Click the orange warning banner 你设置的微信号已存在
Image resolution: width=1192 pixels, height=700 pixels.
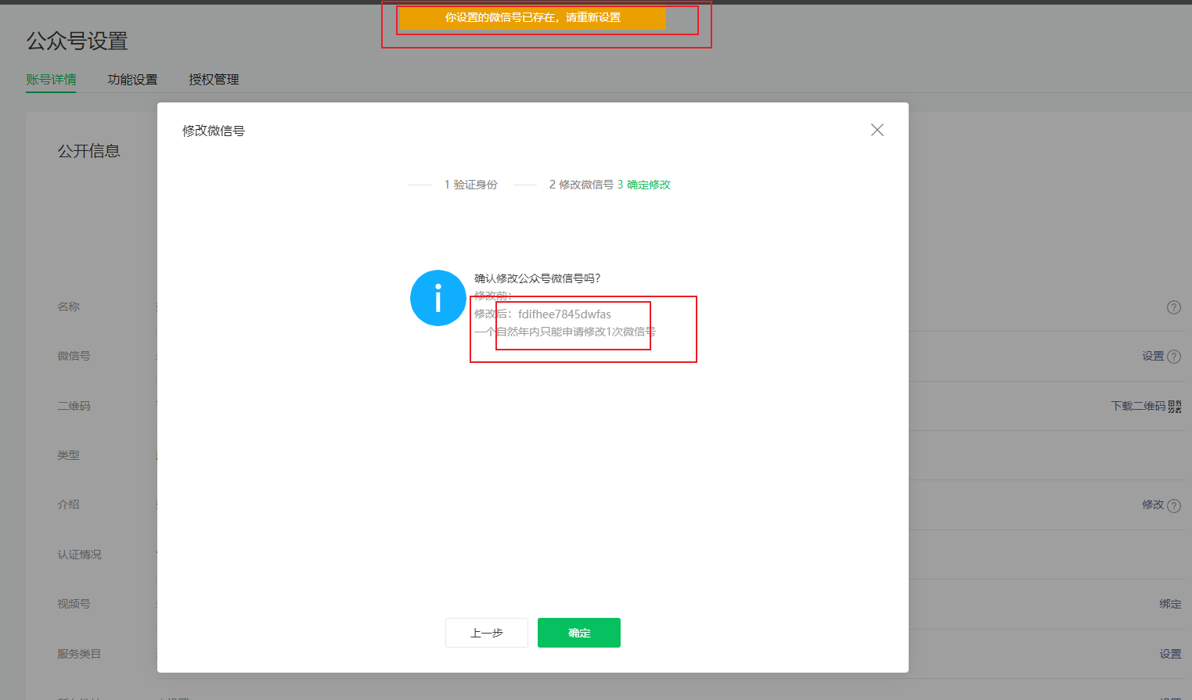533,17
